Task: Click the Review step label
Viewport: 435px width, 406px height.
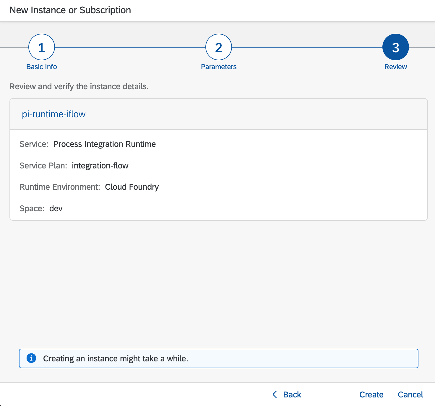Action: point(396,67)
